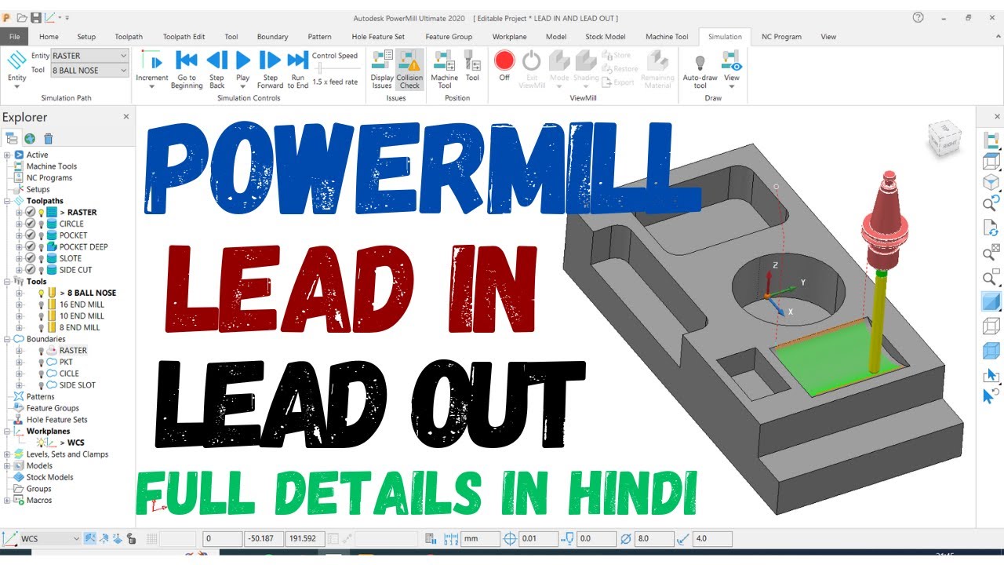Switch to the Toolpath ribbon tab
This screenshot has width=1004, height=565.
pos(128,36)
